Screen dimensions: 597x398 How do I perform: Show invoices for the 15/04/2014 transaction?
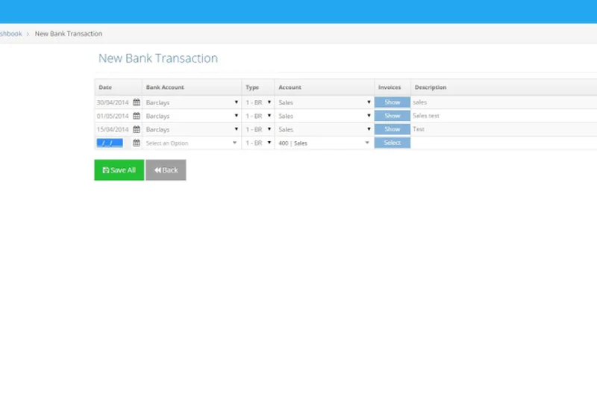[392, 129]
